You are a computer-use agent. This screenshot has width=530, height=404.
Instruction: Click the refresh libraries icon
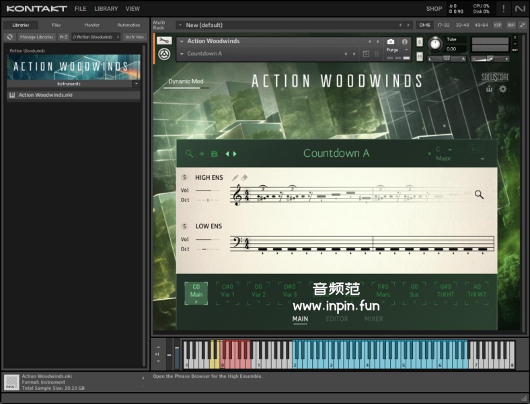click(10, 37)
